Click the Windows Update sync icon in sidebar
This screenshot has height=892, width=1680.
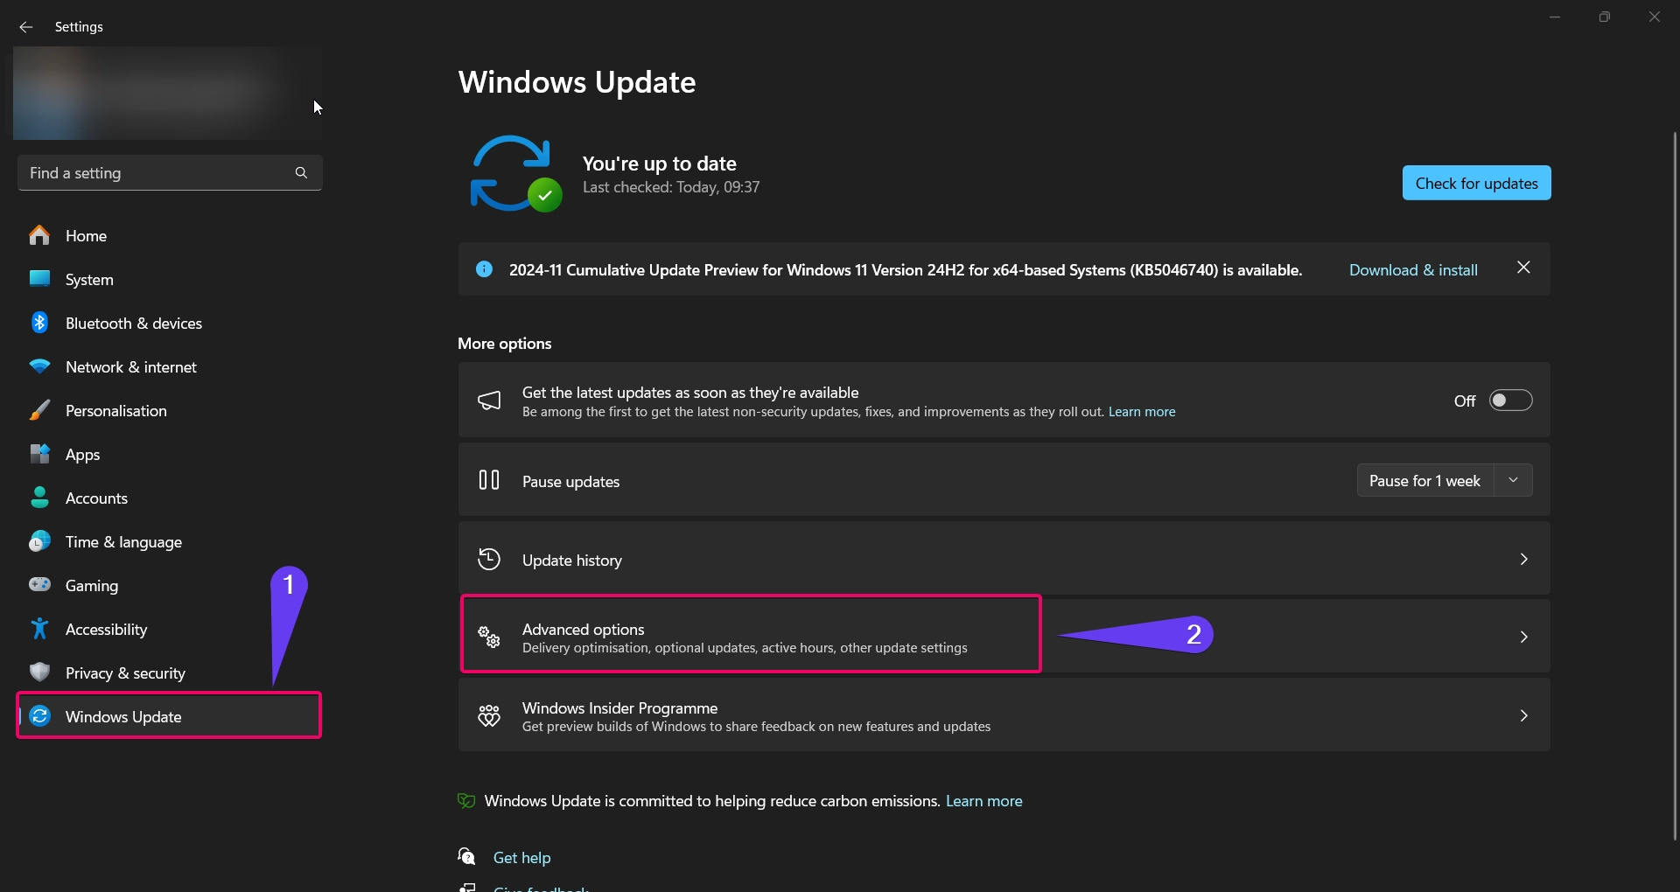pyautogui.click(x=39, y=716)
